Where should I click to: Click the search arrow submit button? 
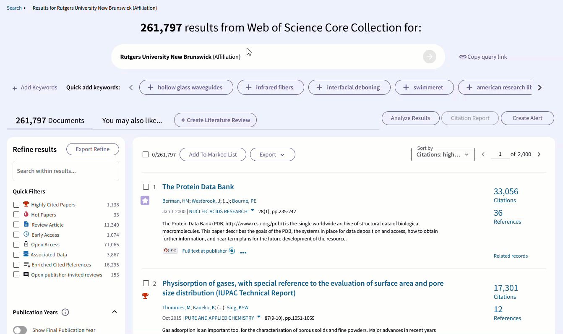pyautogui.click(x=429, y=57)
